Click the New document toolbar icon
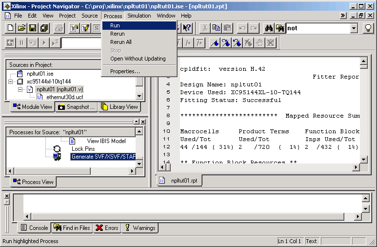This screenshot has height=247, width=377. pyautogui.click(x=10, y=28)
